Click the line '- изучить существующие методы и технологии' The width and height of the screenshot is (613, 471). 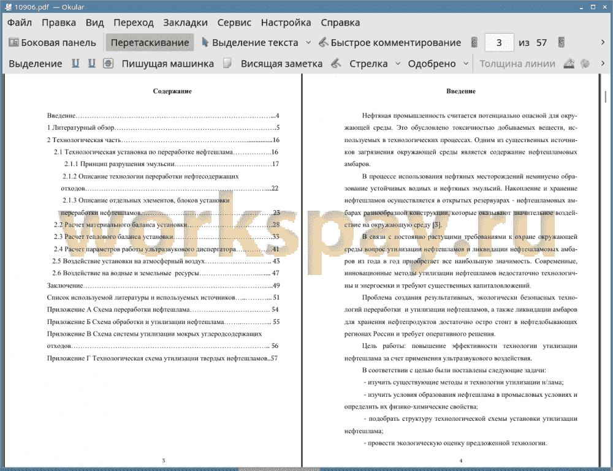463,382
